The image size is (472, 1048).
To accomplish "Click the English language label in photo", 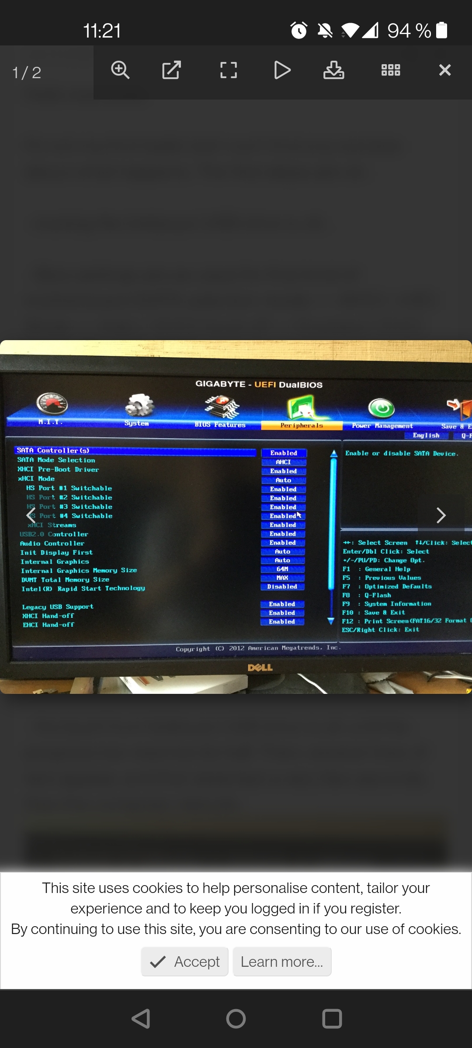I will 426,435.
